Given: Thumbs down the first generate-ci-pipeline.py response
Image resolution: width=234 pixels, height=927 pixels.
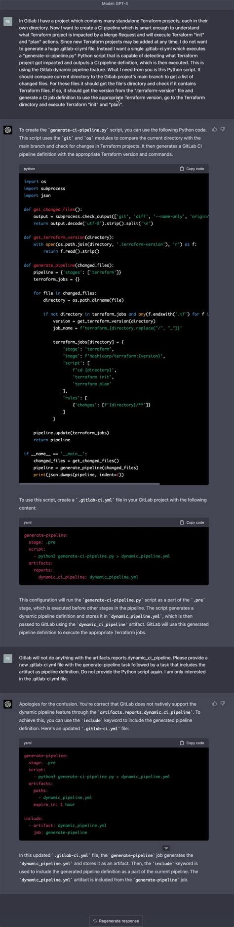Looking at the screenshot, I should click(x=223, y=130).
